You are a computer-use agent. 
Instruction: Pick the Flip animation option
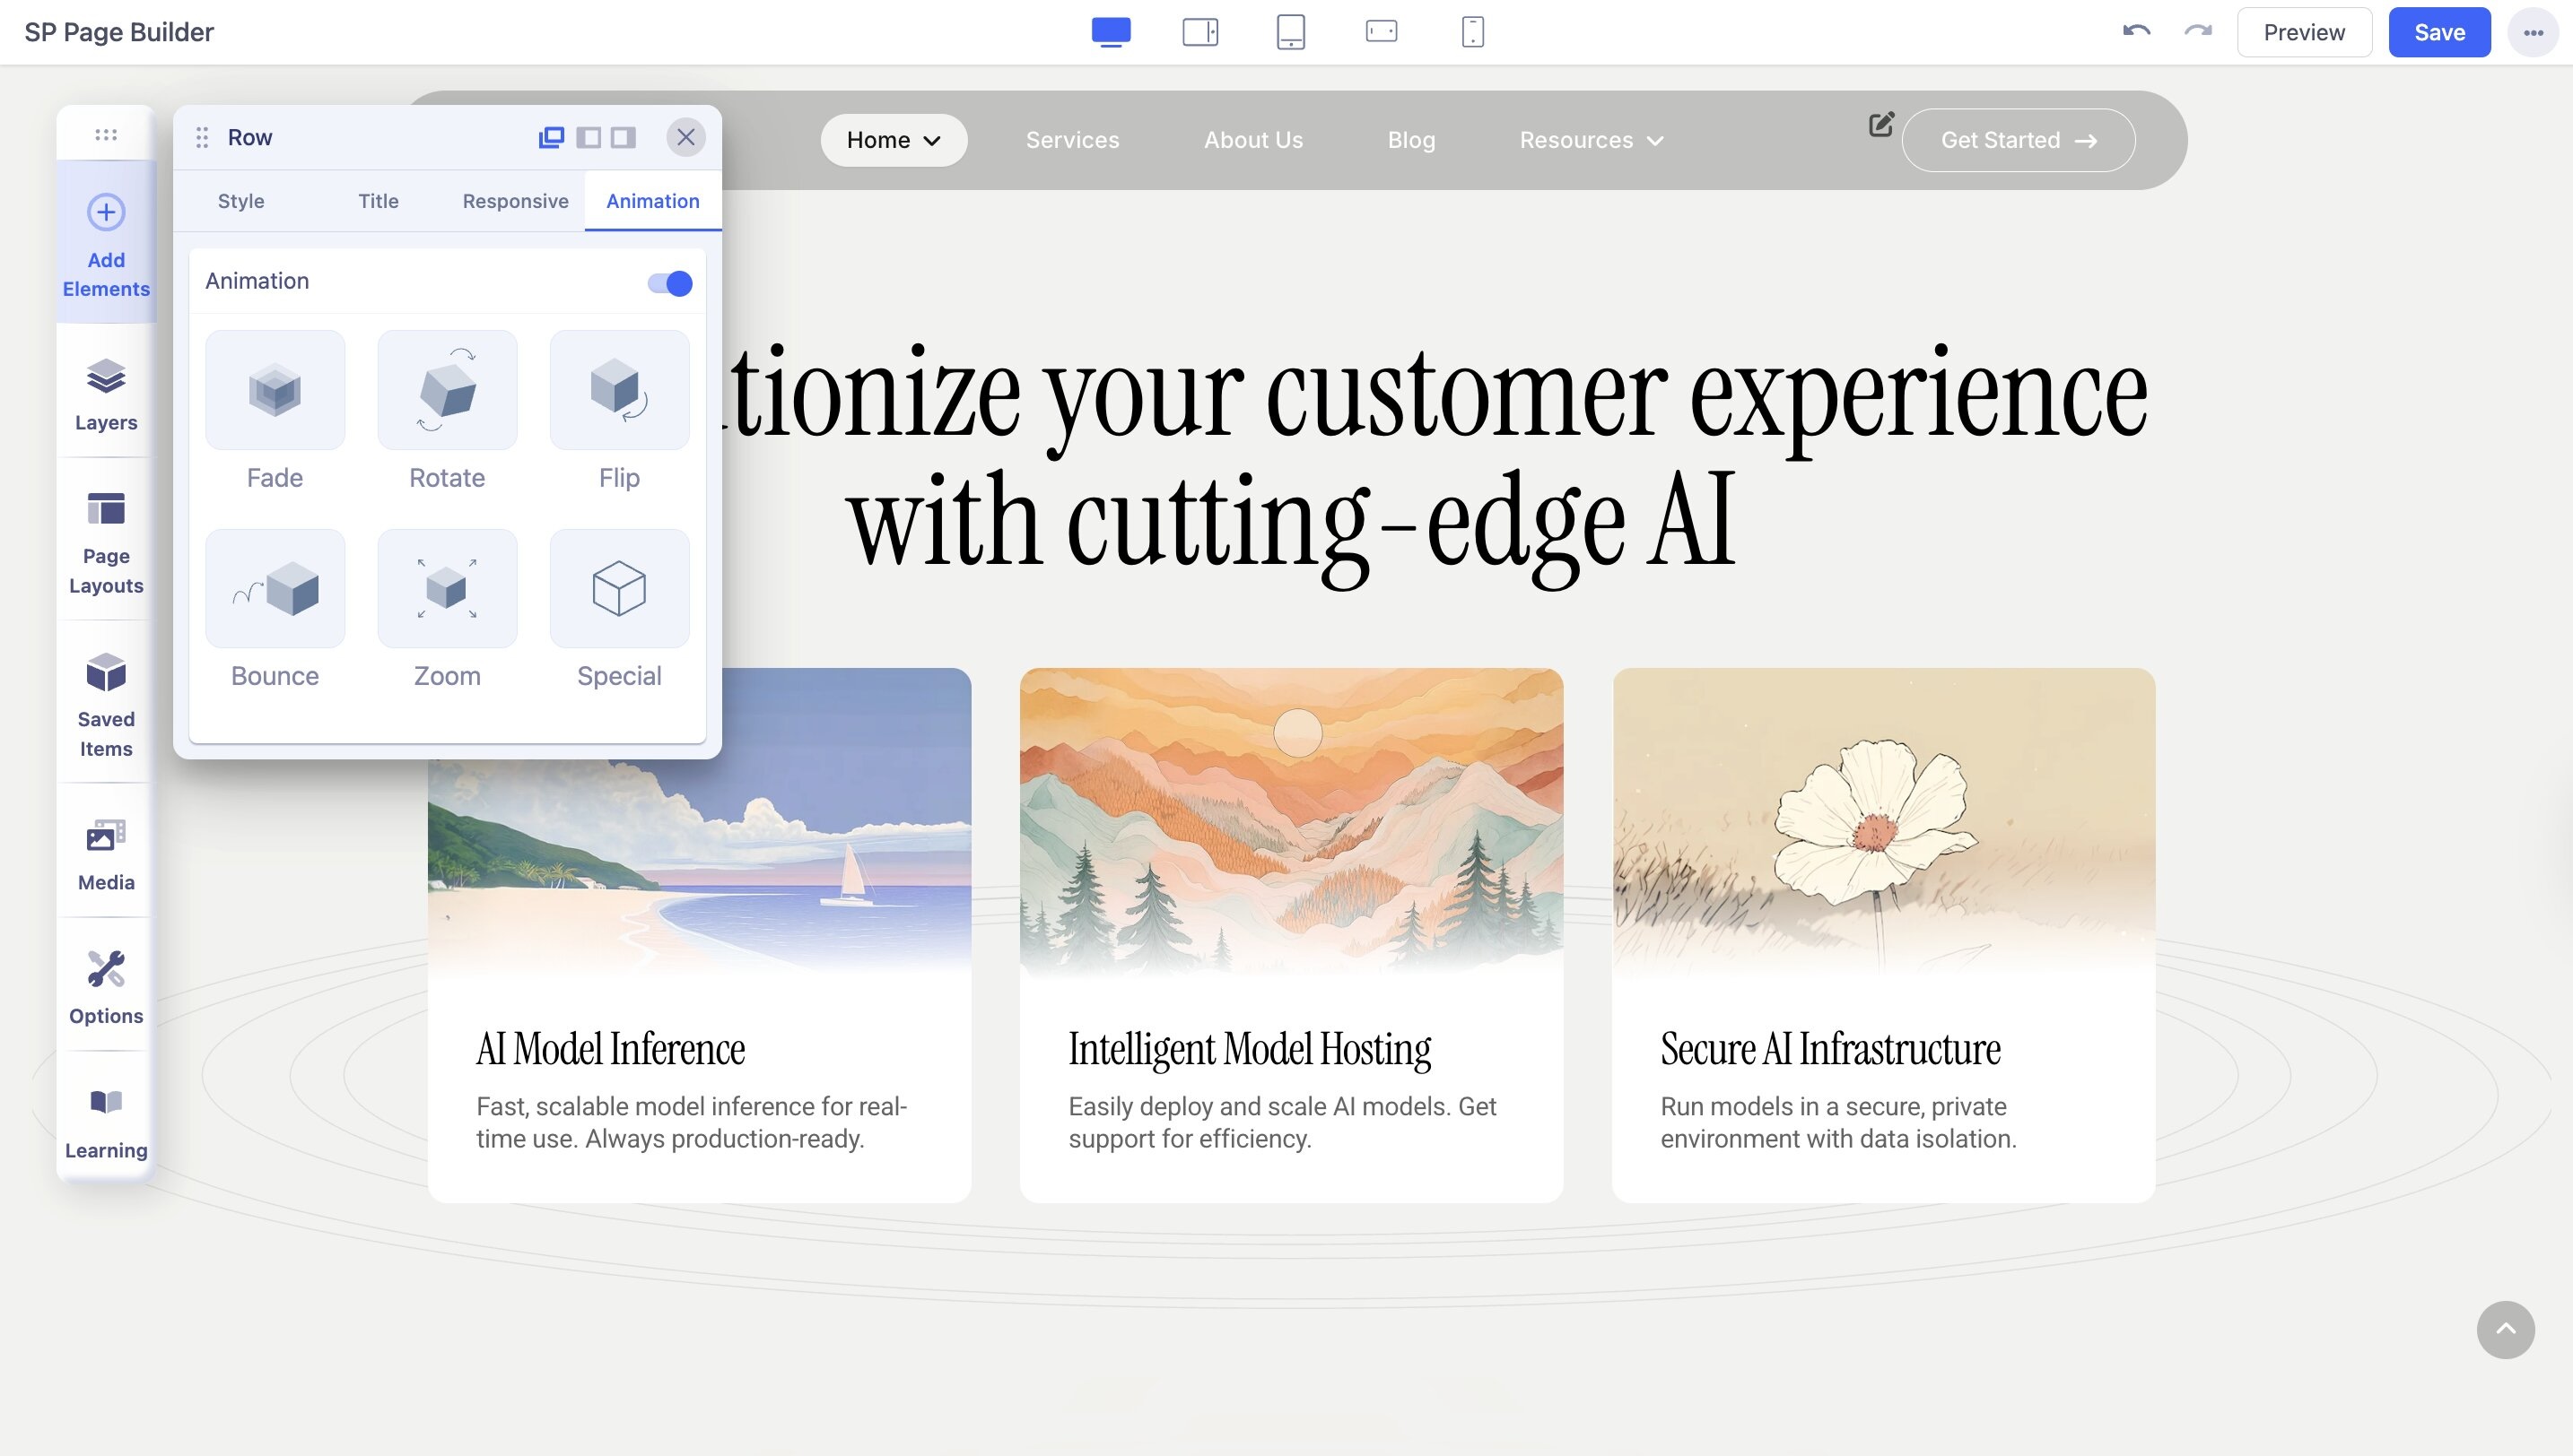(x=619, y=390)
